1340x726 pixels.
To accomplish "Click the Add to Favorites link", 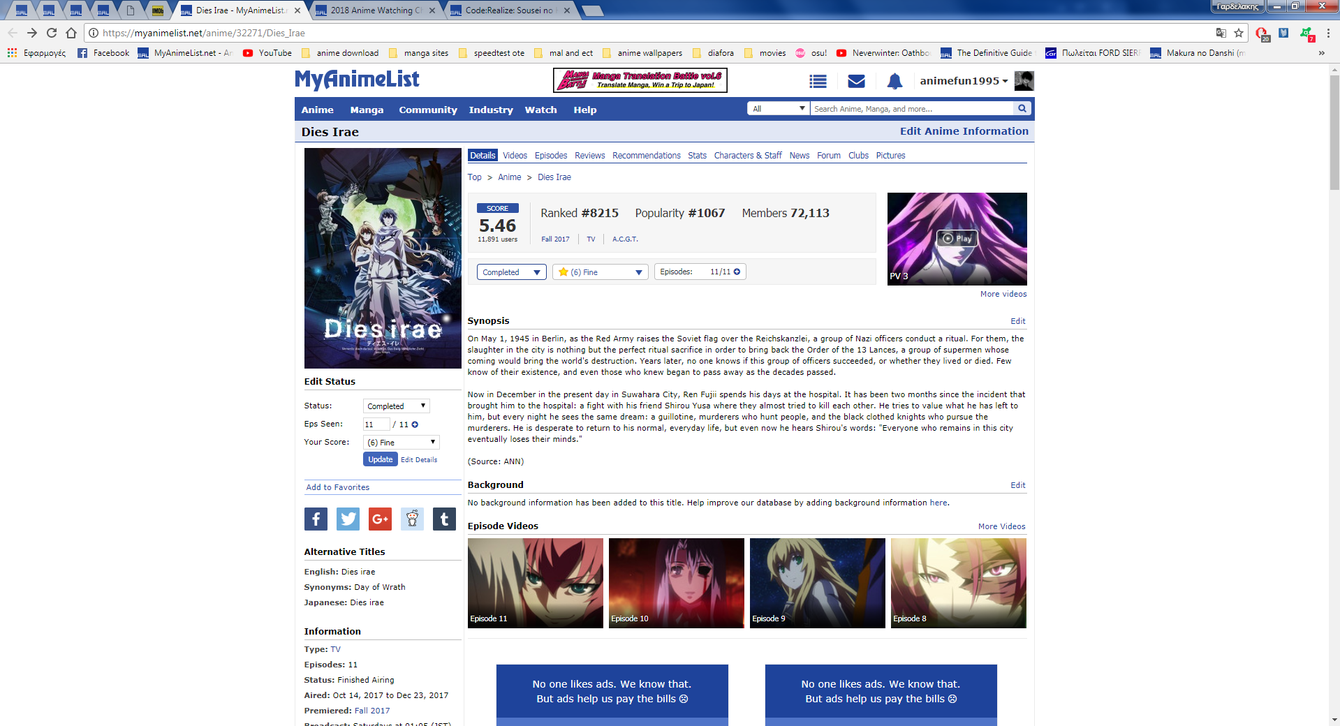I will pos(337,487).
